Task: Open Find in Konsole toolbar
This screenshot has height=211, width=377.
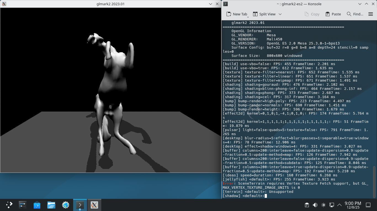Action: pyautogui.click(x=355, y=14)
